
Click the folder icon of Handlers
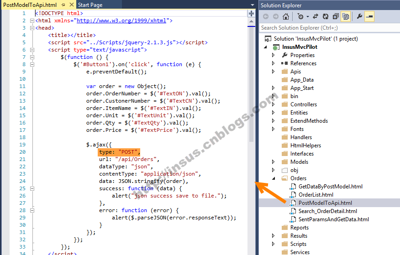pos(284,137)
